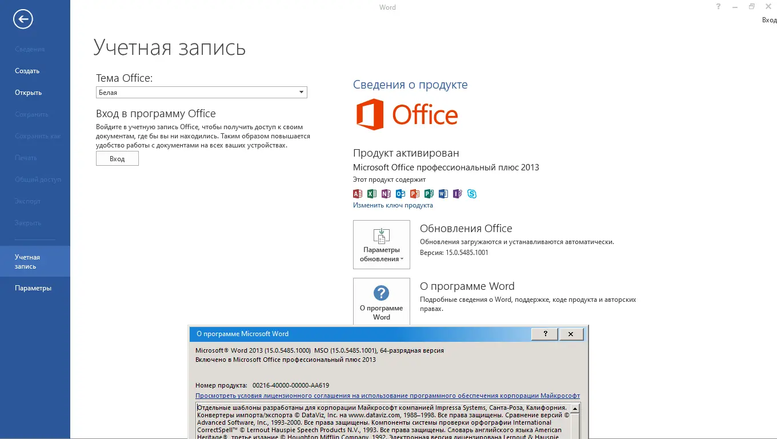777x439 pixels.
Task: Open the Skype for Business icon
Action: click(472, 194)
